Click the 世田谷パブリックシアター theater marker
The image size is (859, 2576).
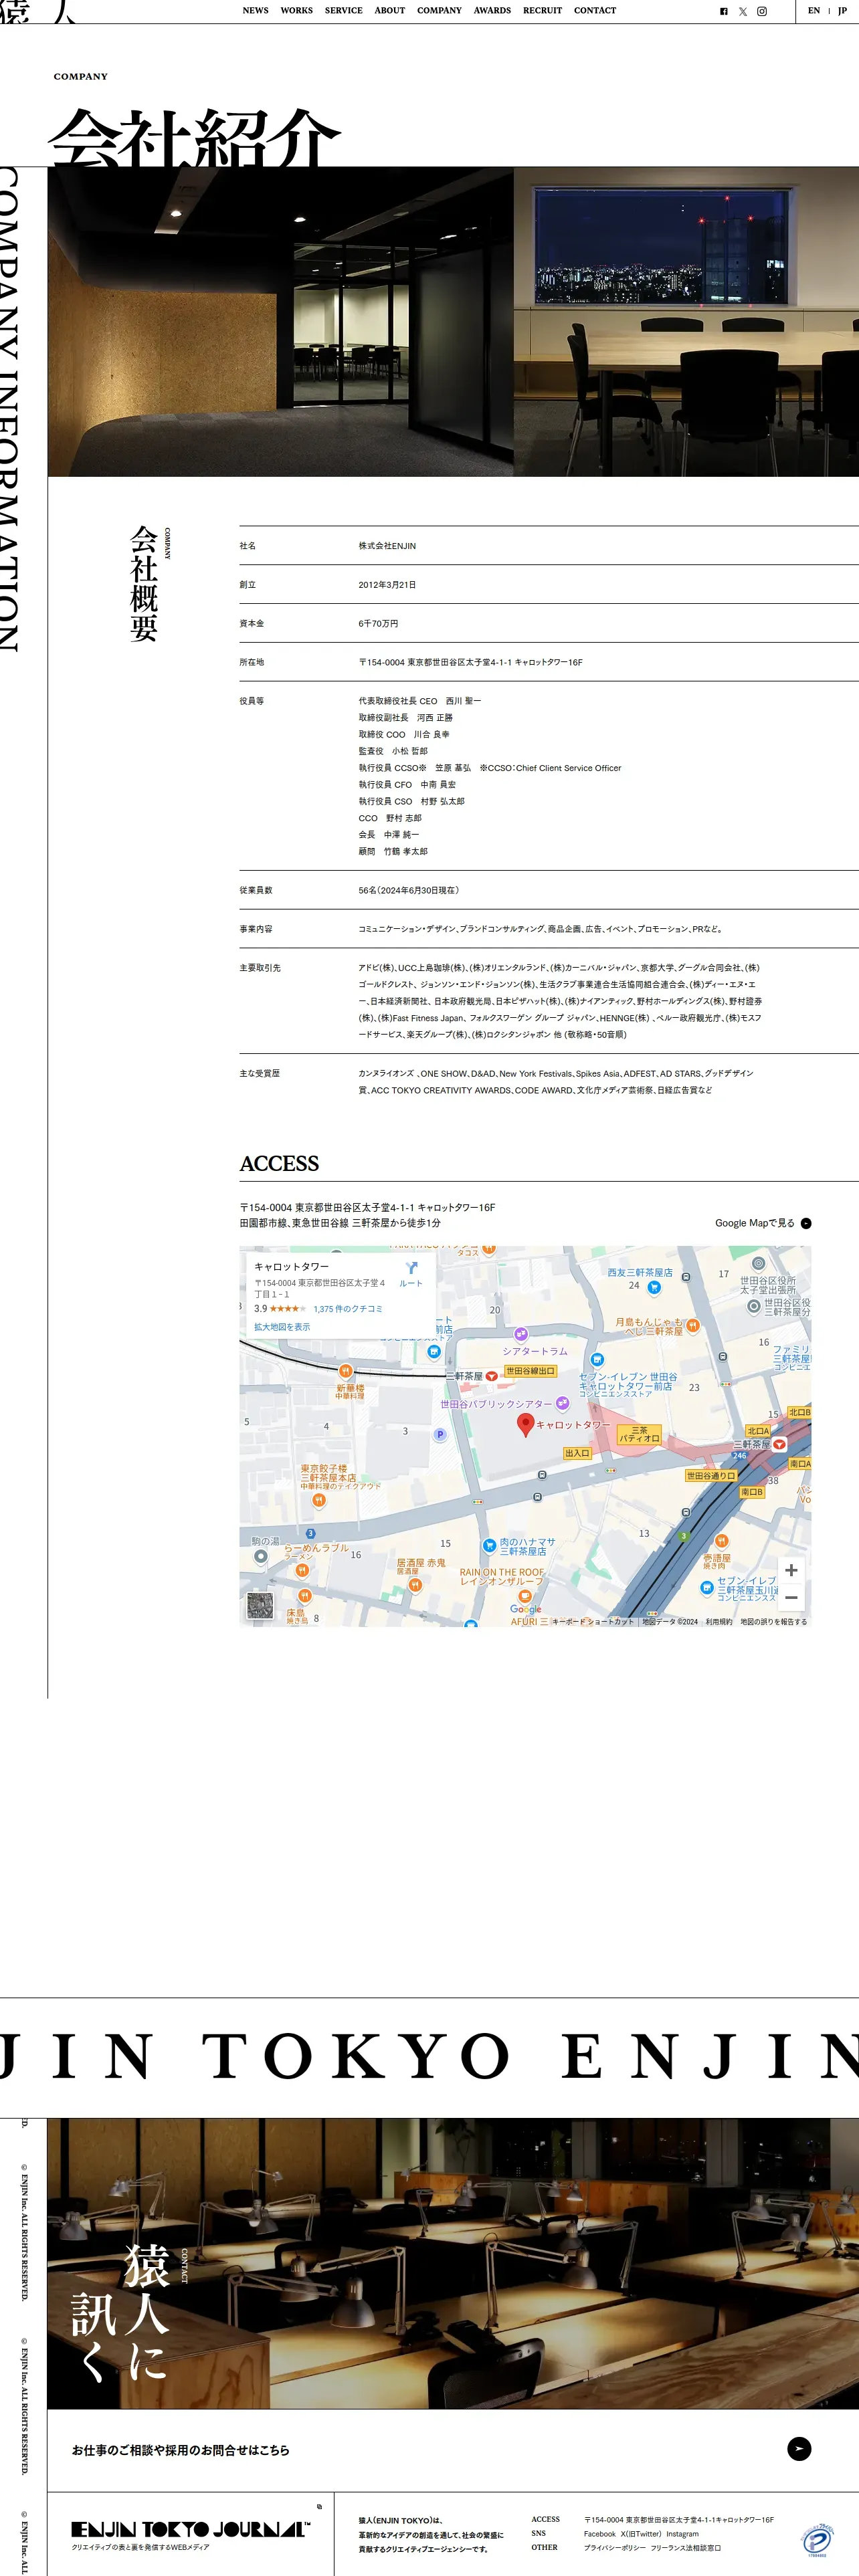[x=562, y=1403]
